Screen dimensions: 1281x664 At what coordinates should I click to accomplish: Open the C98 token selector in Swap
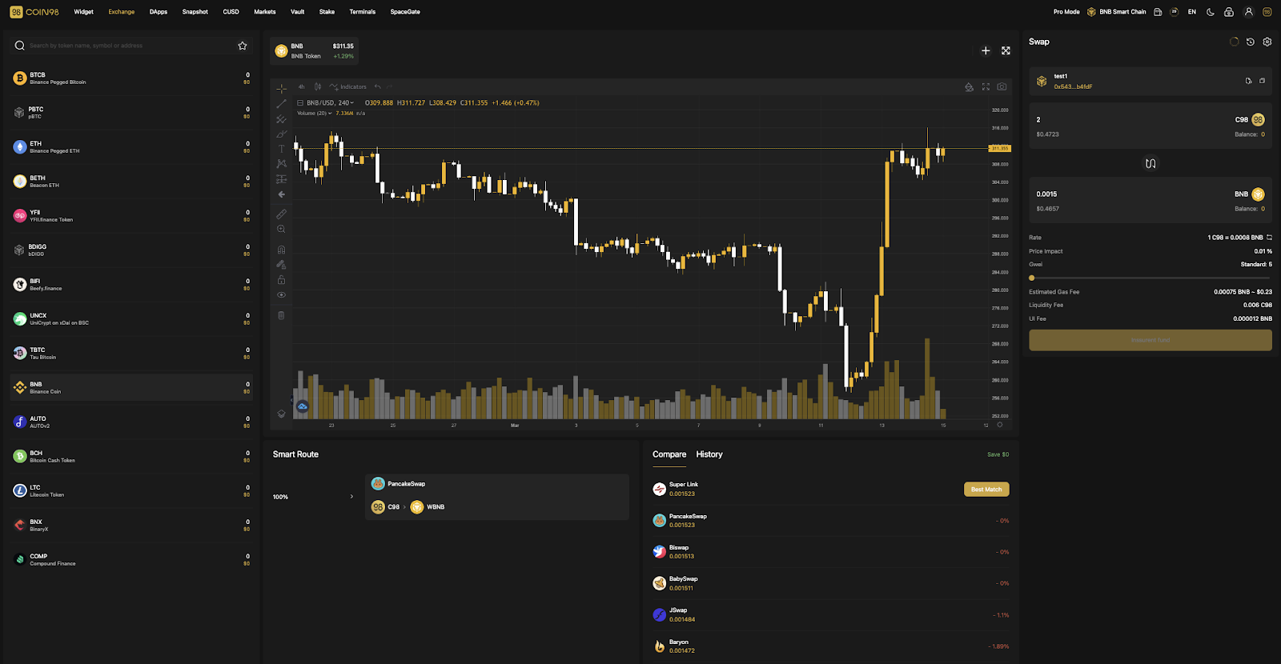coord(1250,120)
